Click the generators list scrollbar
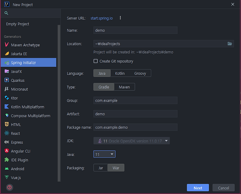This screenshot has width=241, height=194. (x=59, y=103)
